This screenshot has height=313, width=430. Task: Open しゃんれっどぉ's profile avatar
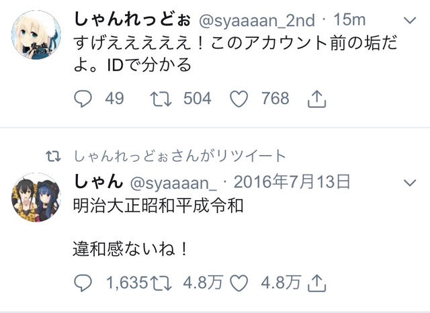36,35
